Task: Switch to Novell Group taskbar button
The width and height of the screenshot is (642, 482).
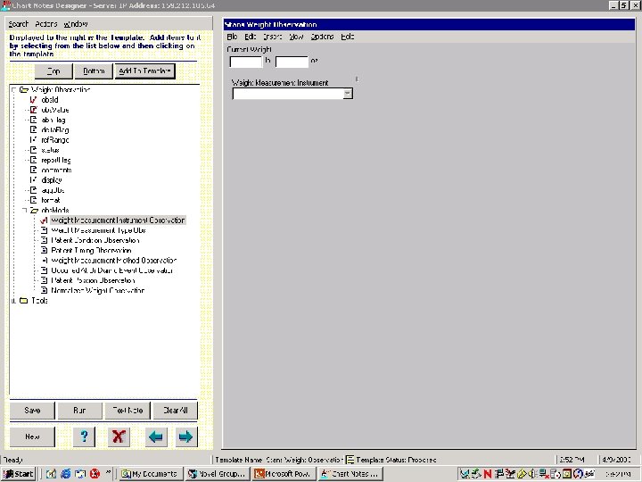Action: point(217,474)
